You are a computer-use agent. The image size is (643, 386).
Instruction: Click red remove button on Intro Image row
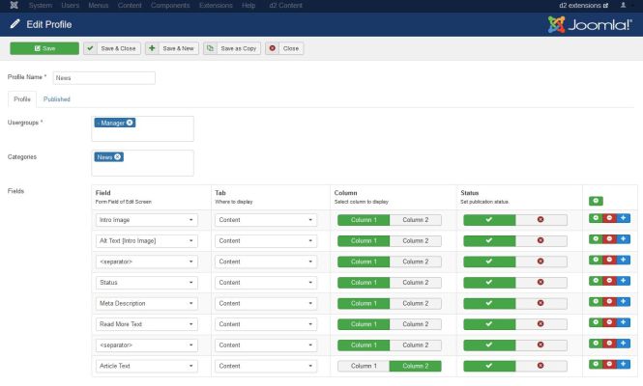(x=609, y=218)
